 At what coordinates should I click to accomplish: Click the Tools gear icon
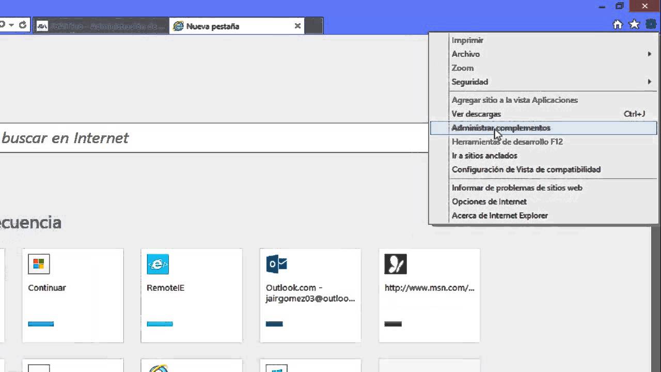click(x=652, y=24)
